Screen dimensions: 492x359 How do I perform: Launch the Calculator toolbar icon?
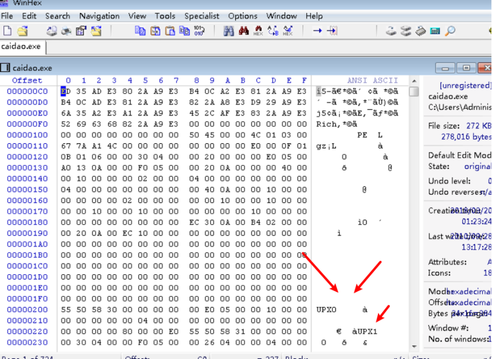[435, 31]
